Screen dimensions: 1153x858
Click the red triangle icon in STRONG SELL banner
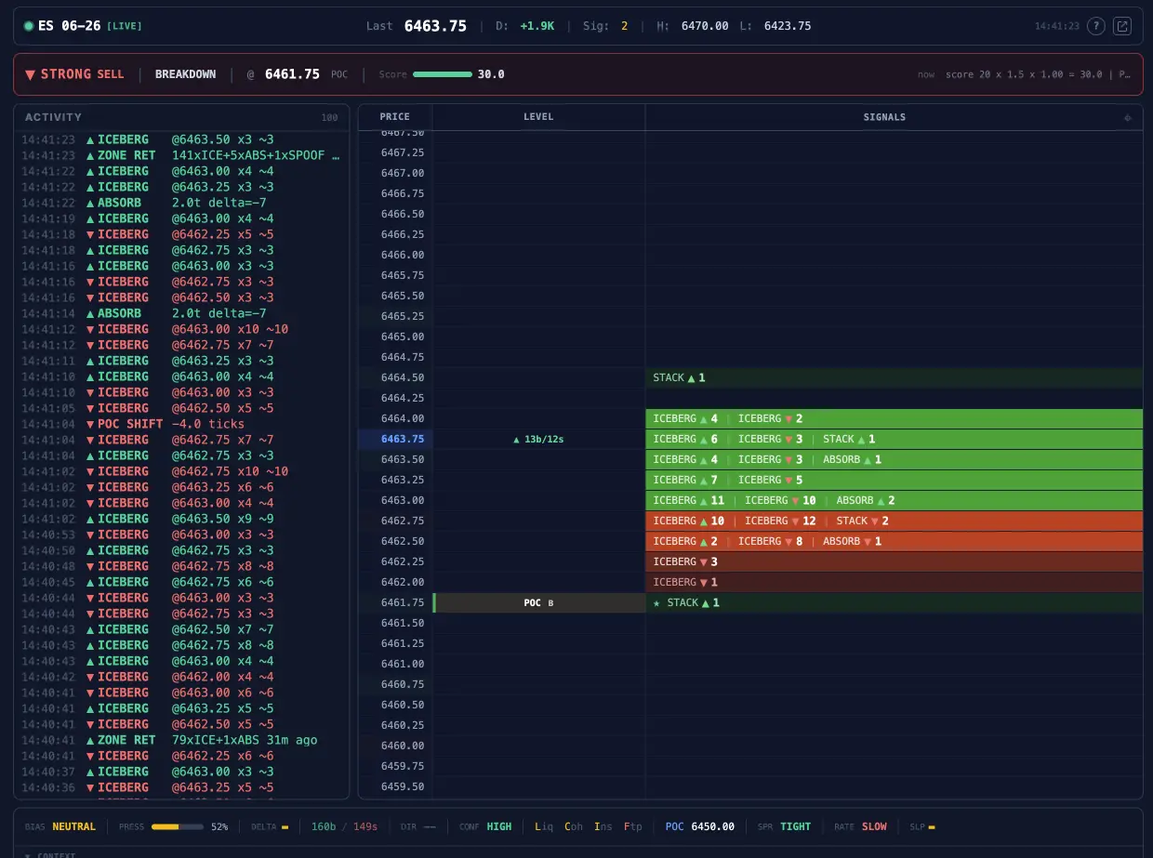point(31,74)
